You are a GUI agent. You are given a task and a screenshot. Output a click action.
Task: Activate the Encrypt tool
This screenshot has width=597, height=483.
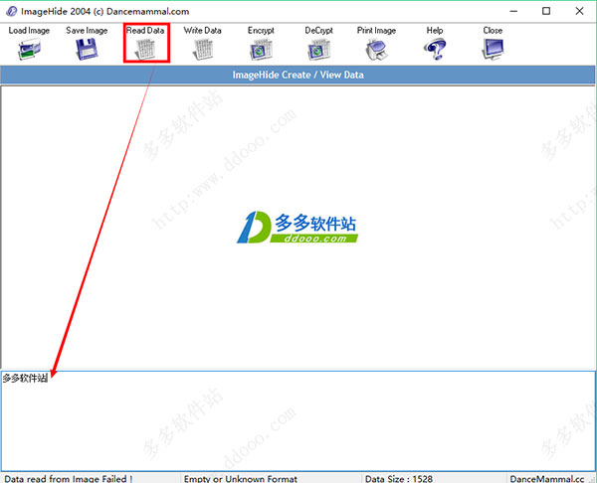tap(261, 43)
